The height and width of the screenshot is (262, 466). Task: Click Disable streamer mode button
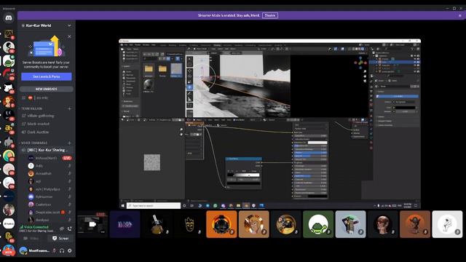(x=270, y=15)
